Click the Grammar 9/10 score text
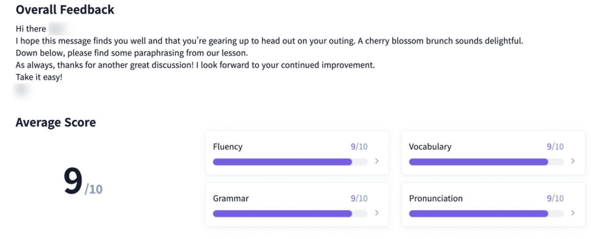Viewport: 601px width, 239px height. (359, 198)
